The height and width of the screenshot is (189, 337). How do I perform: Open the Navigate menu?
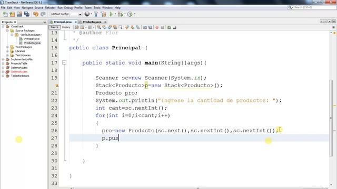(27, 8)
